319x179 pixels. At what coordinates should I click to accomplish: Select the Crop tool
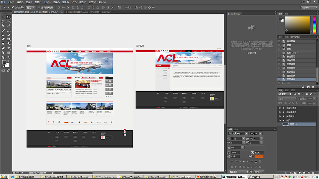click(3, 26)
